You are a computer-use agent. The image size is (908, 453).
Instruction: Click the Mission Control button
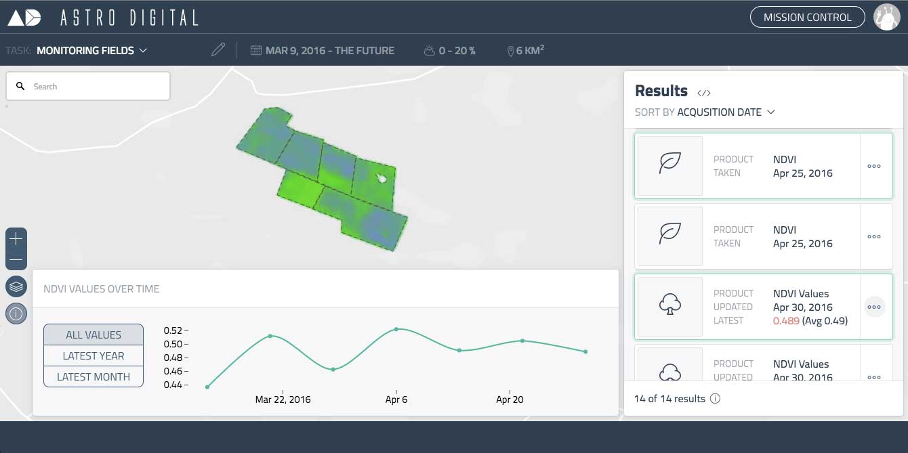click(x=807, y=17)
